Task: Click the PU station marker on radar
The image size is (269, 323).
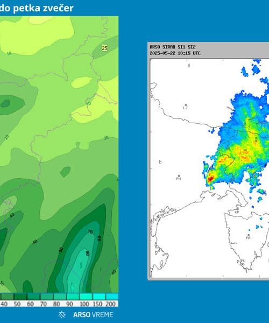Action: tap(243, 261)
